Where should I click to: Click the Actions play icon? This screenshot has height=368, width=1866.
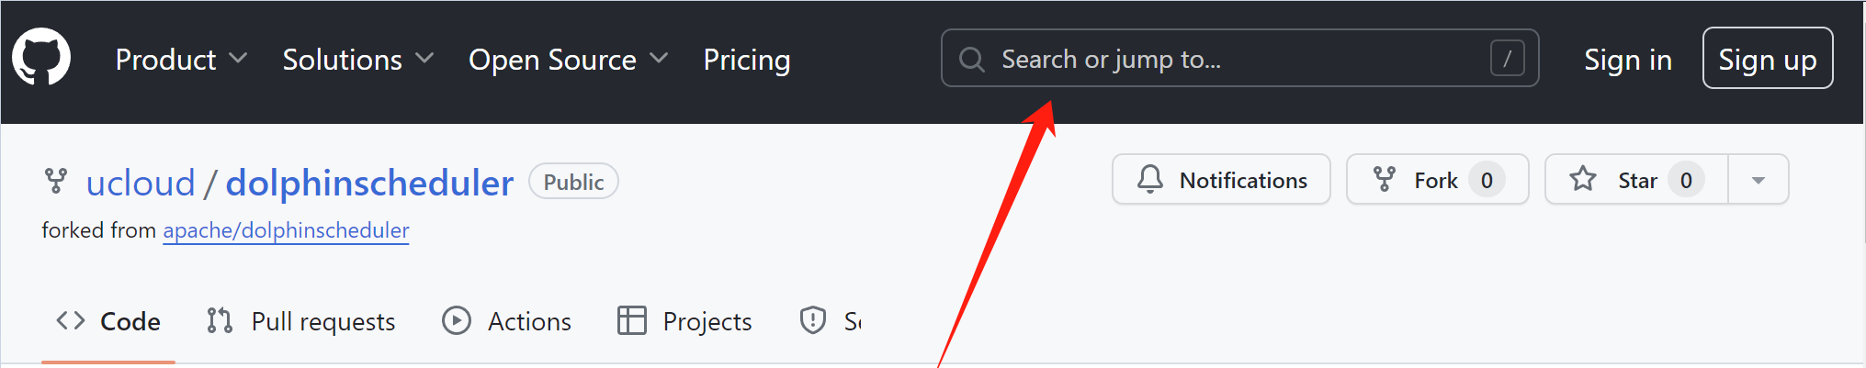tap(457, 320)
